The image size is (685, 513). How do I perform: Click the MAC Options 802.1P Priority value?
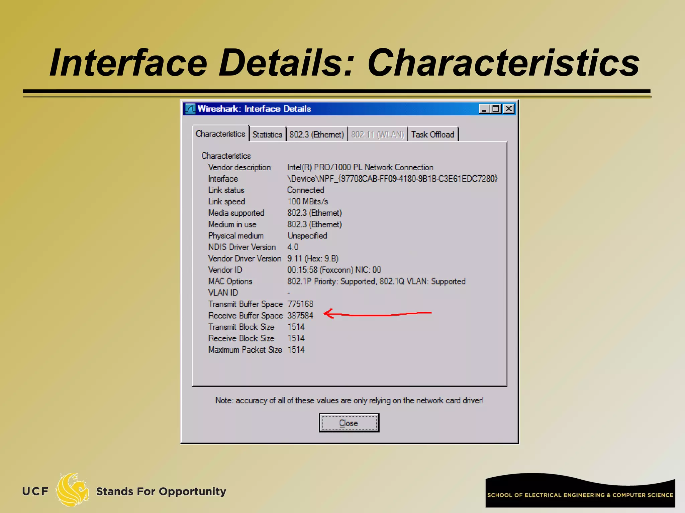coord(376,281)
